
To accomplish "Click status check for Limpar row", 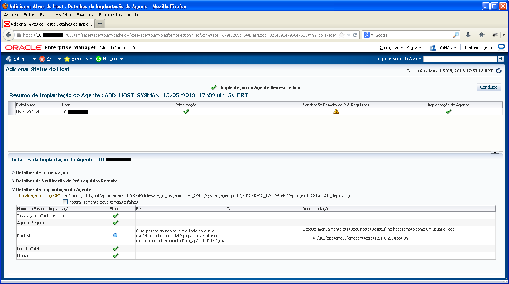I will click(115, 255).
